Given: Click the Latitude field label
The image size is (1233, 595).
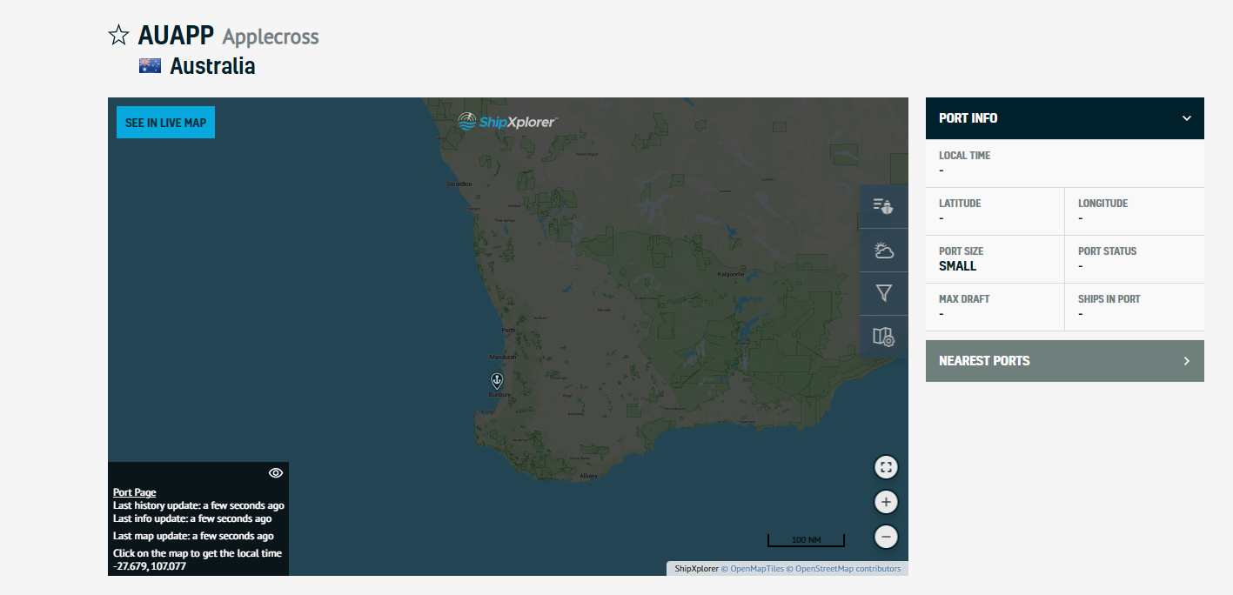Looking at the screenshot, I should (960, 204).
